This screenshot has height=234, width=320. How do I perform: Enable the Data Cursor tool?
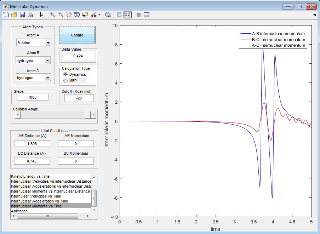pos(85,15)
